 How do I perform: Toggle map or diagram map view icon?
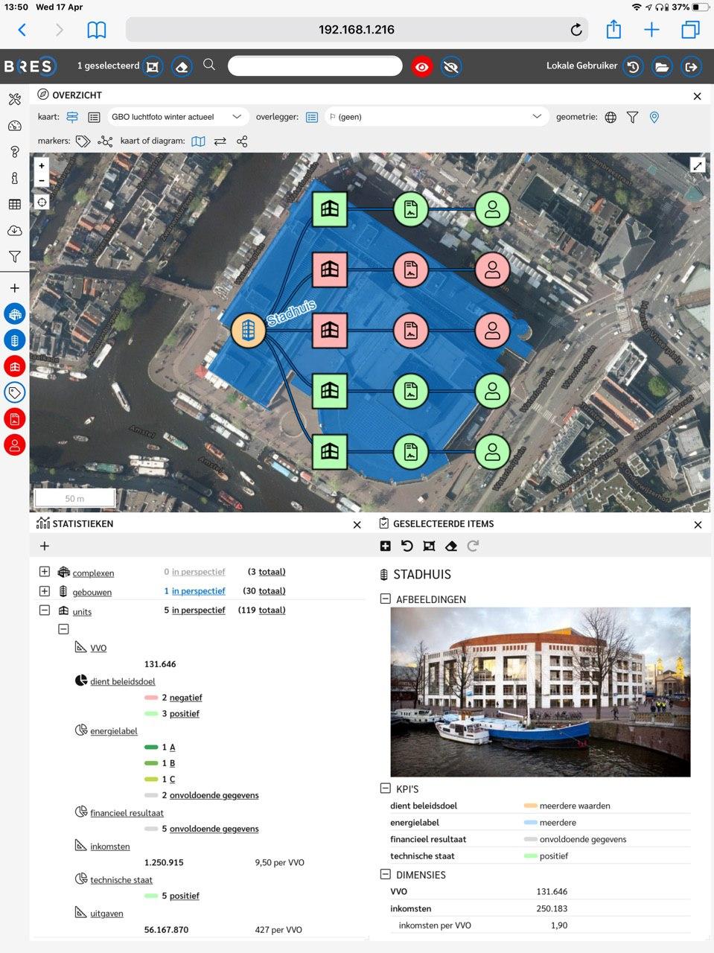[198, 141]
